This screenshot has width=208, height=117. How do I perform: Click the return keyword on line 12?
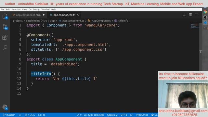pyautogui.click(x=42, y=79)
